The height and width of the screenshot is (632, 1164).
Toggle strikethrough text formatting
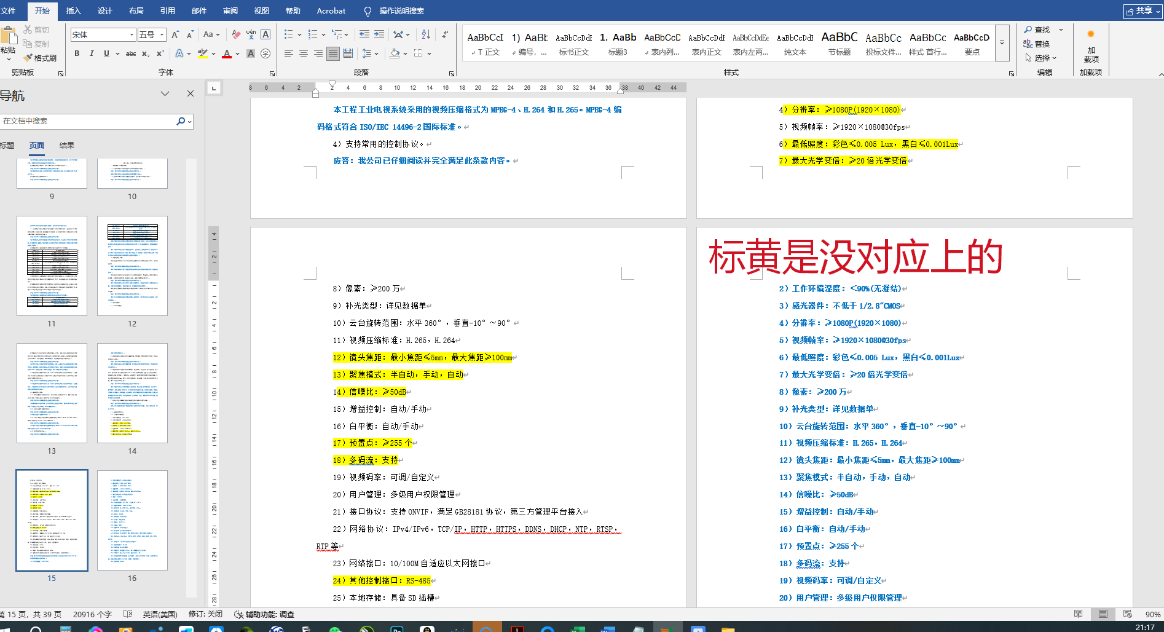(130, 53)
